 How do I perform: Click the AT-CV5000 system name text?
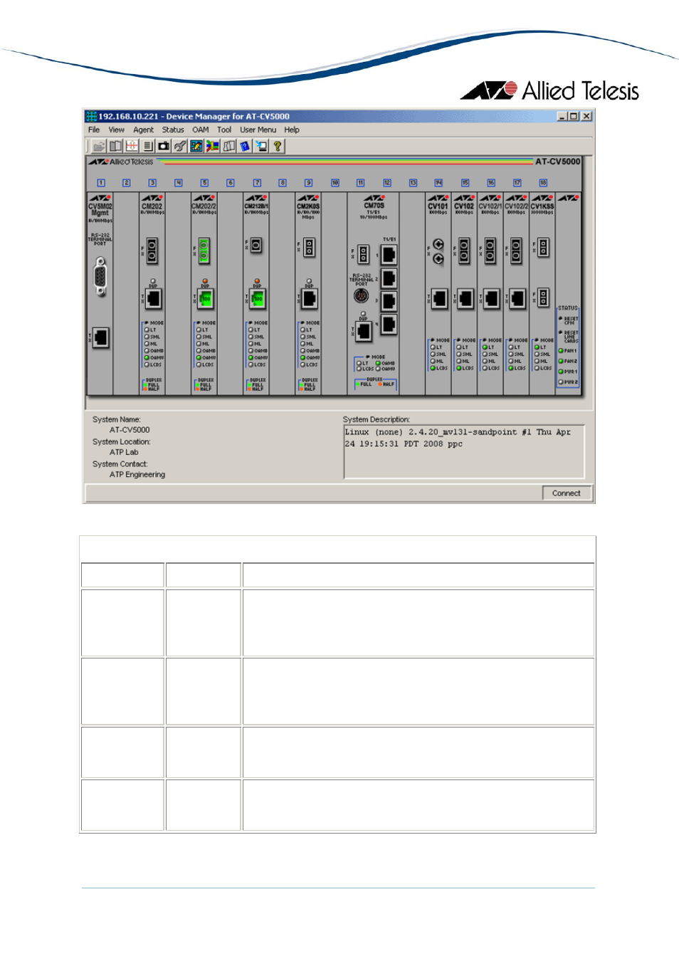pyautogui.click(x=130, y=430)
